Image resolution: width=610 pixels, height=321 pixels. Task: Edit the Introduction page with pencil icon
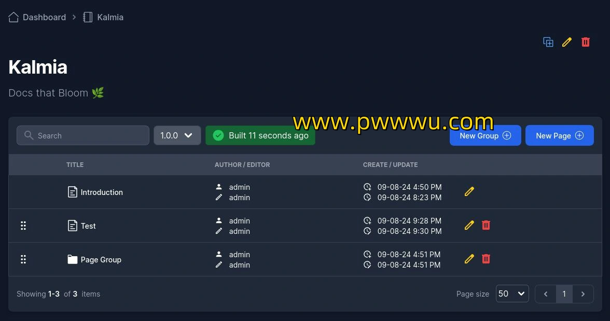469,191
